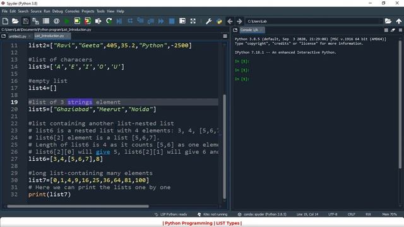Change to parent directory up arrow

tap(399, 21)
